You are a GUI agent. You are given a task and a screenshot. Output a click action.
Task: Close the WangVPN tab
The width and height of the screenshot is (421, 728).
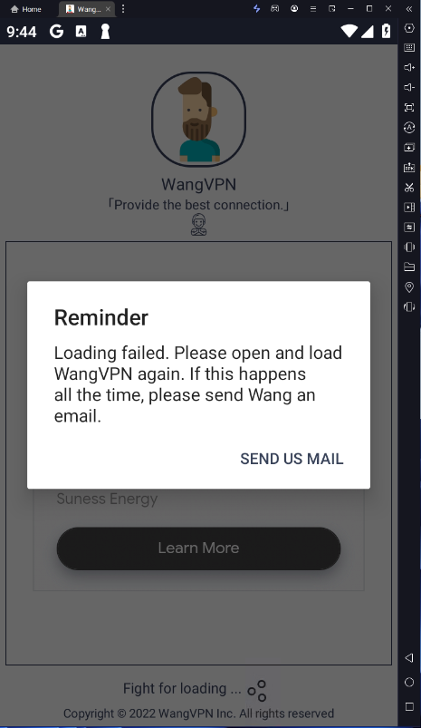(108, 9)
